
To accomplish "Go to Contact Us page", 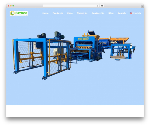I will click(x=98, y=13).
